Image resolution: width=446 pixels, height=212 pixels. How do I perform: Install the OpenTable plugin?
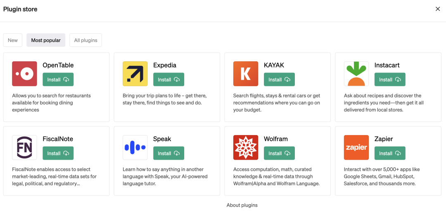point(58,79)
